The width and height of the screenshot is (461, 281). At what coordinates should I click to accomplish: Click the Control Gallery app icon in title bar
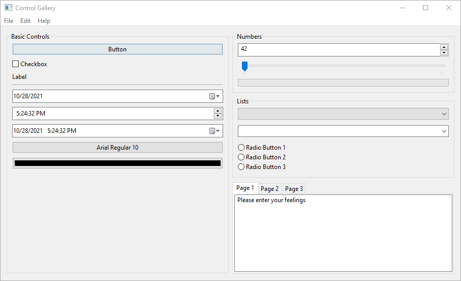(8, 8)
